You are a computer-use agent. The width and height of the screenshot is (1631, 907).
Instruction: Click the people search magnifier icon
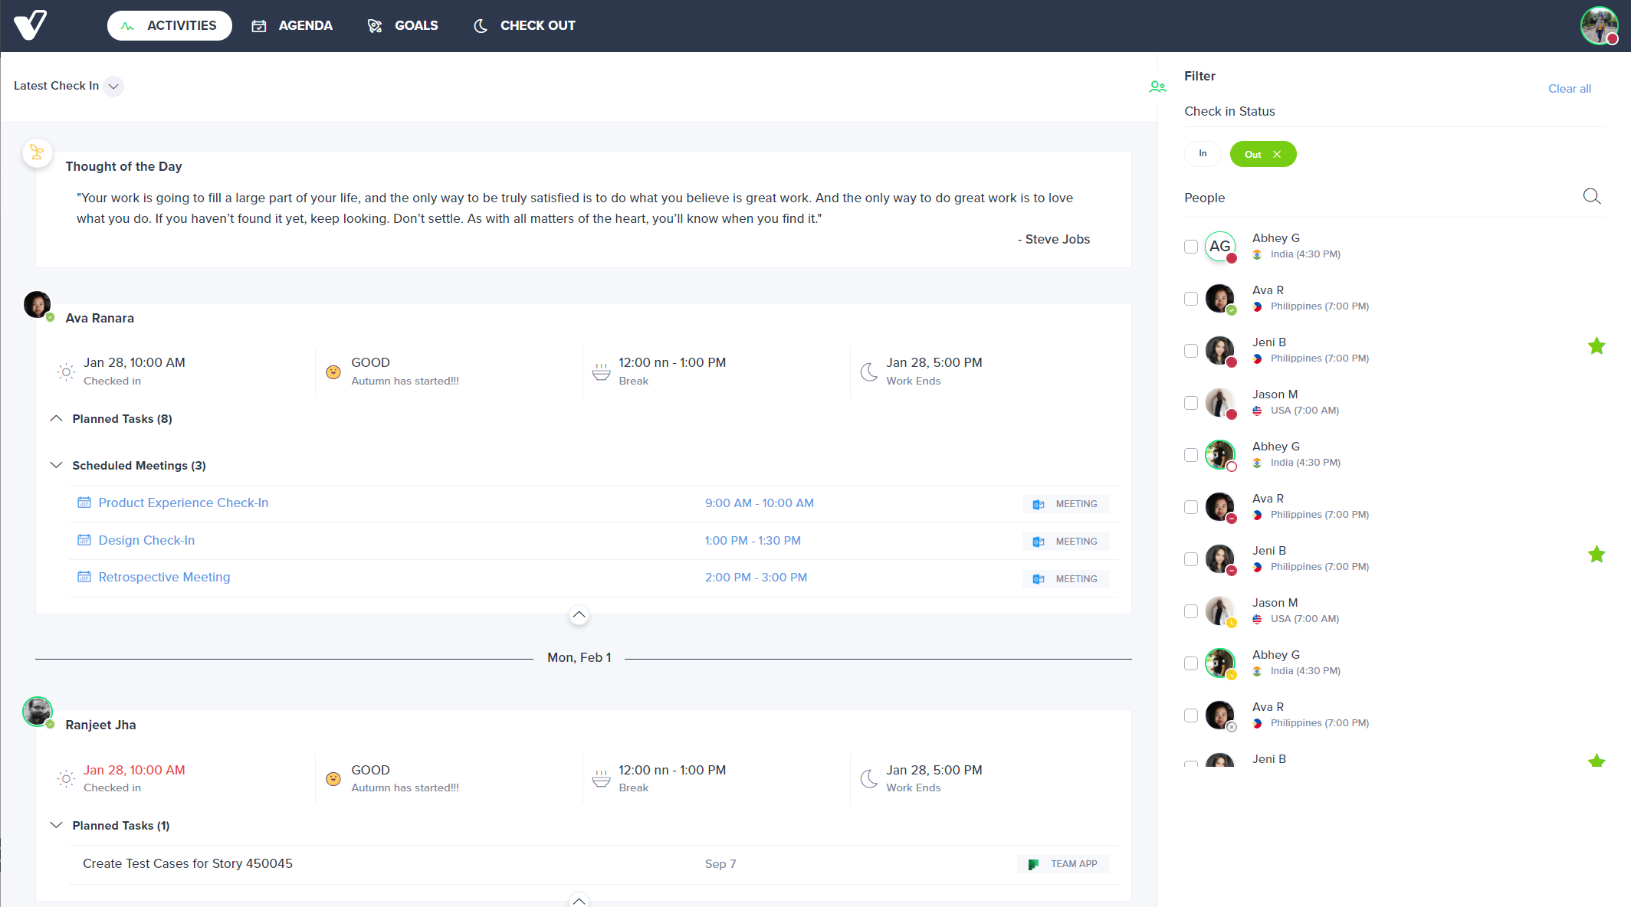(1591, 197)
